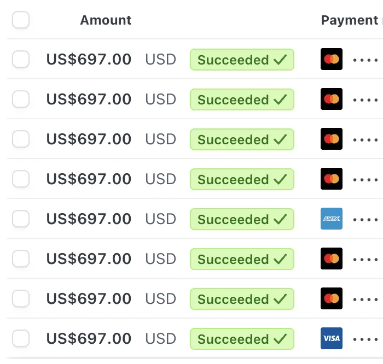Click the Mastercard icon in the second row
This screenshot has height=364, width=383.
(x=332, y=99)
